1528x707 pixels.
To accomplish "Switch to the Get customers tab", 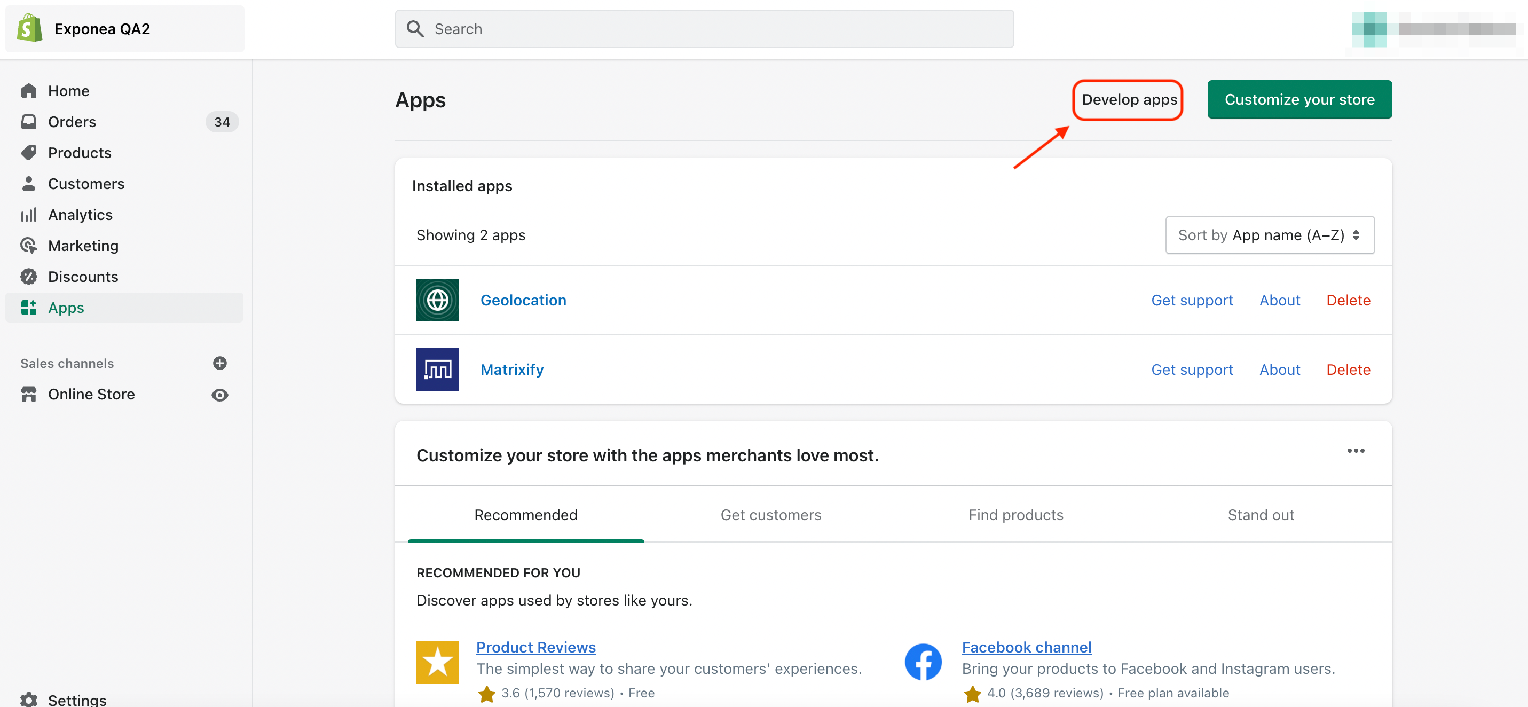I will (770, 514).
